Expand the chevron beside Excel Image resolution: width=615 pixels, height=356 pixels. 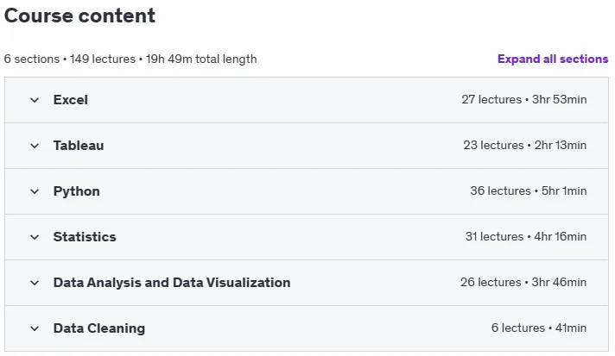35,100
